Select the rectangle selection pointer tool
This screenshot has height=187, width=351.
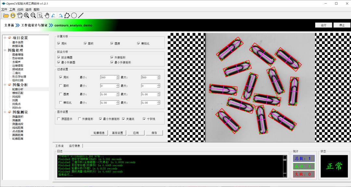point(40,16)
